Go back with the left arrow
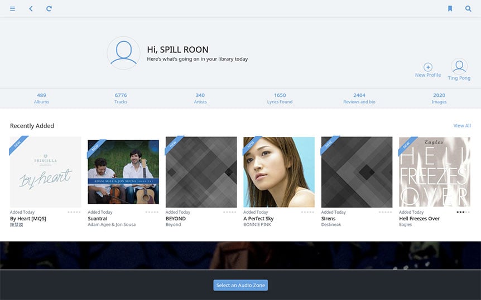481x300 pixels. [31, 8]
